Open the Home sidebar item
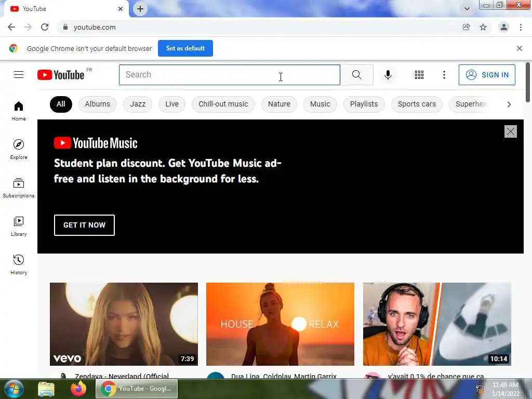Screen dimensions: 532x399 click(19, 111)
